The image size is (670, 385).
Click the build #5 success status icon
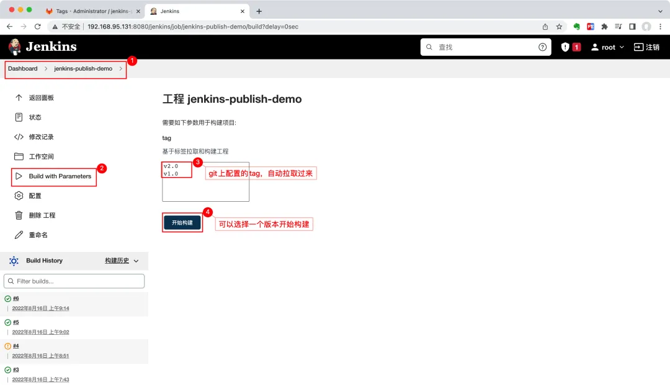coord(7,322)
